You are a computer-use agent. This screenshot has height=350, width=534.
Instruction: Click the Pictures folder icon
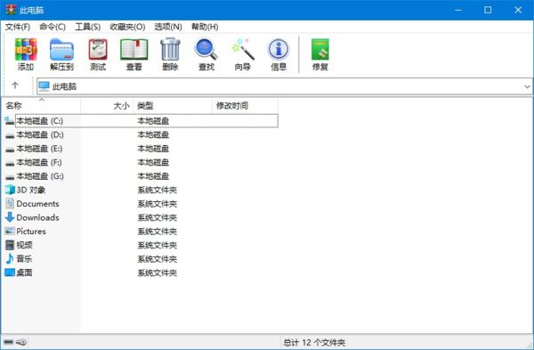[x=10, y=231]
